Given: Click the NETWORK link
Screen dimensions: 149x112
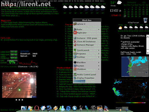Looking at the screenshot, I should coord(25,51).
